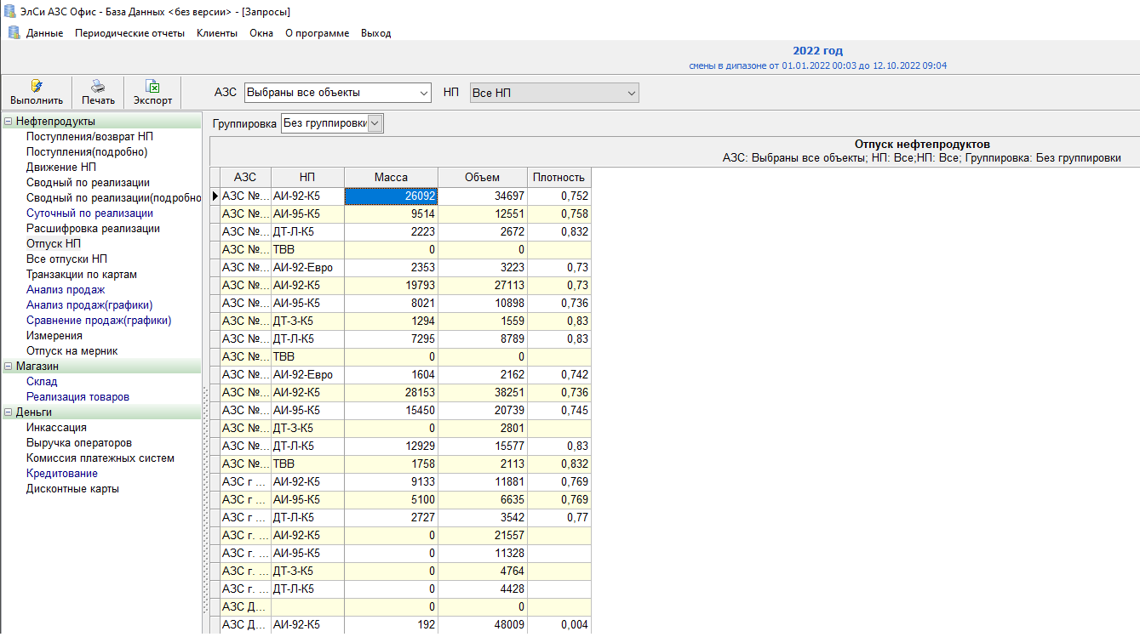The height and width of the screenshot is (637, 1140).
Task: Select the mass cell showing 28153
Action: 392,392
